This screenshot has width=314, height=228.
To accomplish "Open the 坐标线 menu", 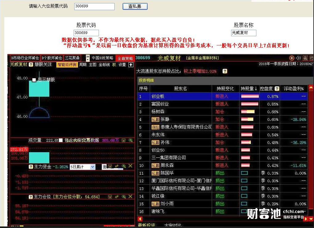I will (x=104, y=65).
